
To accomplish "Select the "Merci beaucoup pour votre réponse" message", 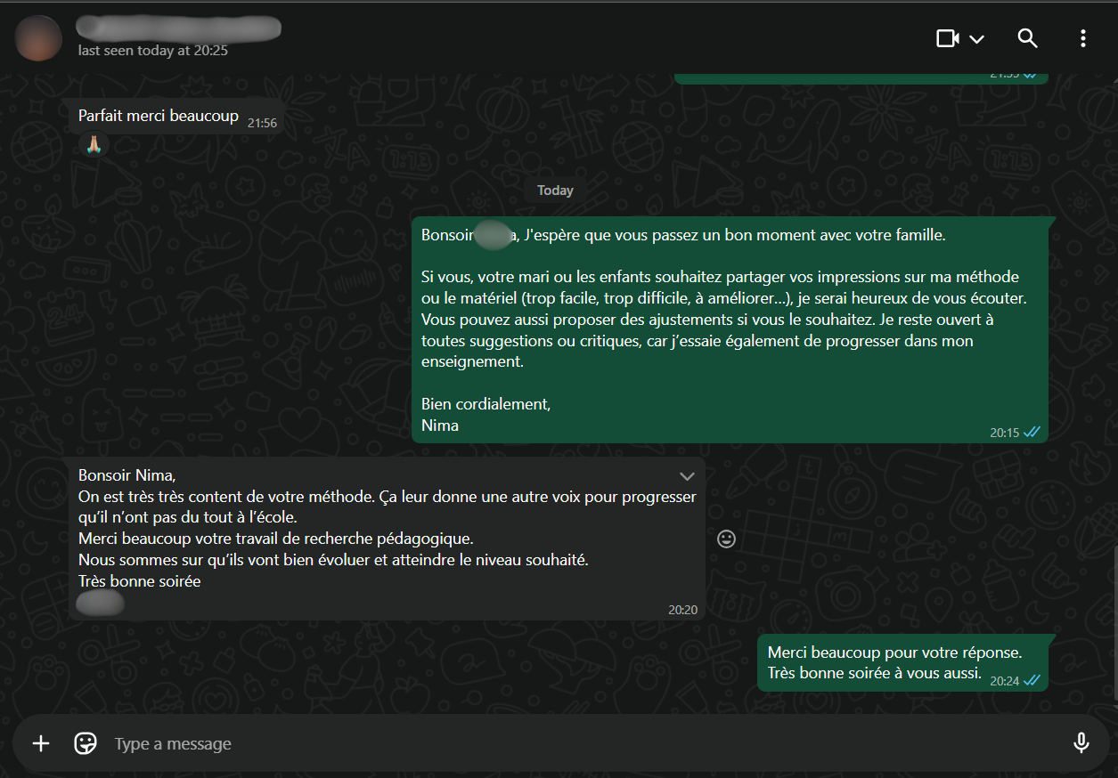I will coord(894,652).
